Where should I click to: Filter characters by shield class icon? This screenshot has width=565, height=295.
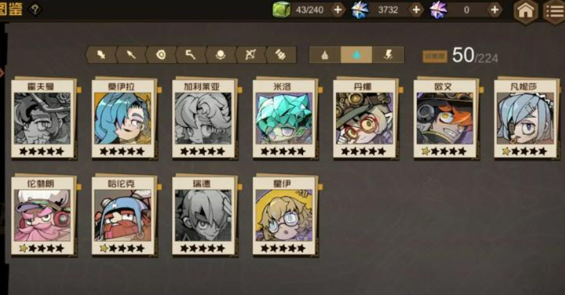(x=161, y=54)
